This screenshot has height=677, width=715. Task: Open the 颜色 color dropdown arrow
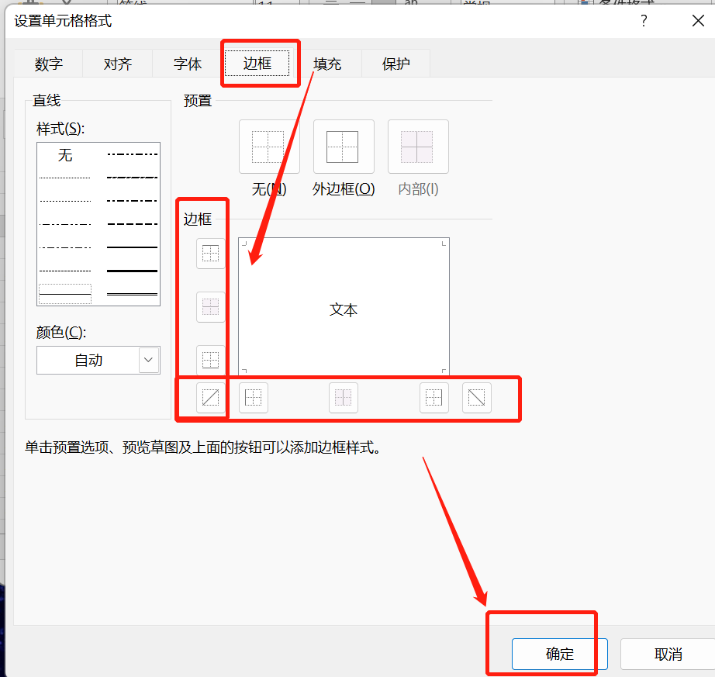pos(149,360)
